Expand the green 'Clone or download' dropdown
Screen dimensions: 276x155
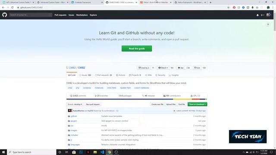tap(198, 104)
